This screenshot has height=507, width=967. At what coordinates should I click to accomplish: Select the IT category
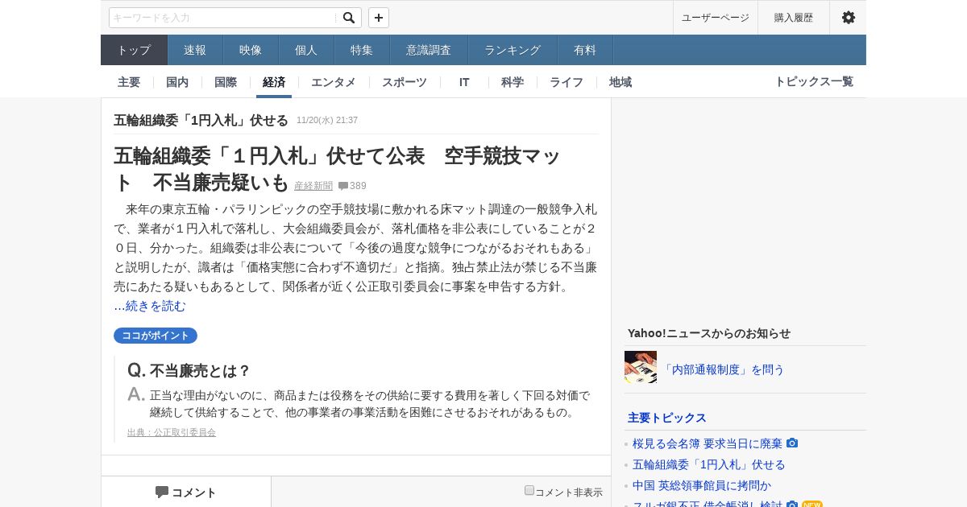[464, 82]
